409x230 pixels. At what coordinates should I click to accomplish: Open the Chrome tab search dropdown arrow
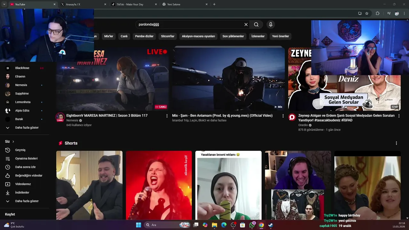4,4
